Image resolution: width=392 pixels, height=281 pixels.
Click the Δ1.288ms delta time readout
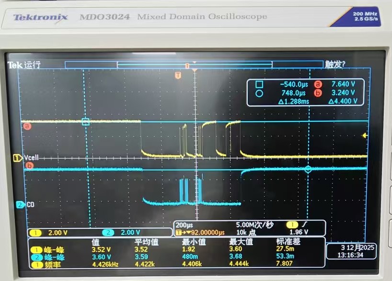[x=293, y=101]
